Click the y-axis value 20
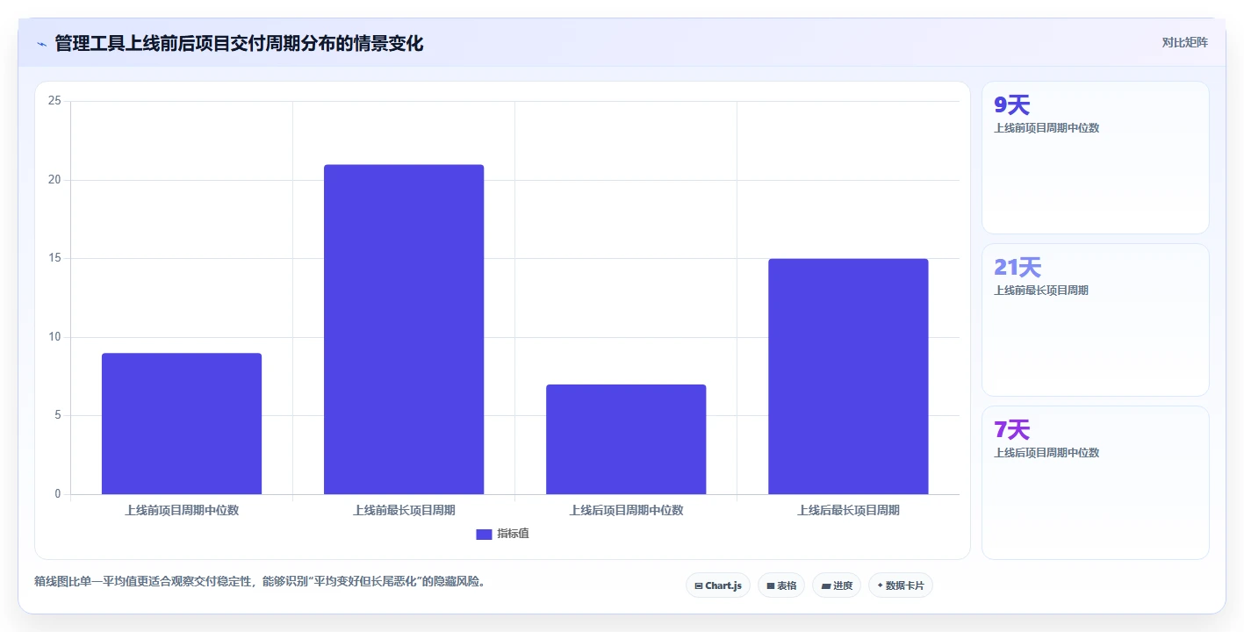Image resolution: width=1244 pixels, height=632 pixels. point(54,180)
